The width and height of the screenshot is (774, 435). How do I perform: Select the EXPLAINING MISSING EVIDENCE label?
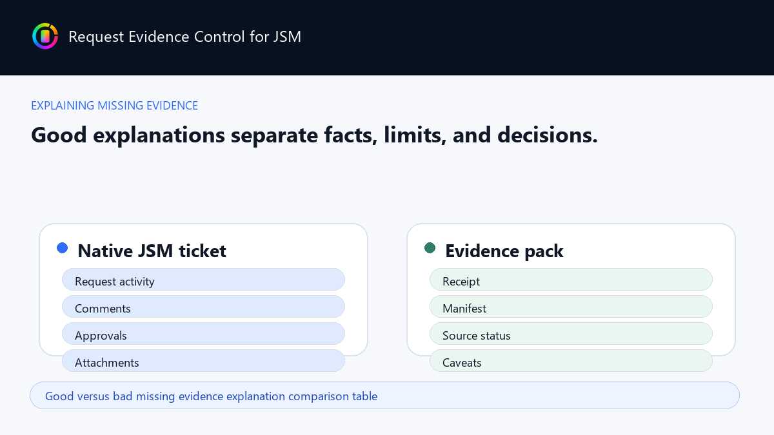[x=114, y=106]
